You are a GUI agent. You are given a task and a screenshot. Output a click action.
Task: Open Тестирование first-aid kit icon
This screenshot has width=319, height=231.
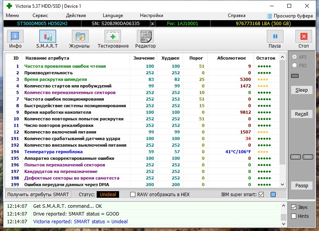point(113,36)
